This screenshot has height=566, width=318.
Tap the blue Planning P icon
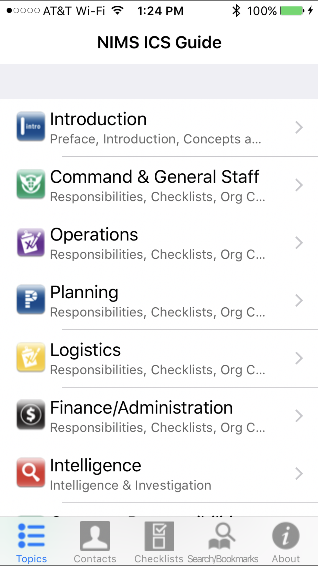point(31,299)
